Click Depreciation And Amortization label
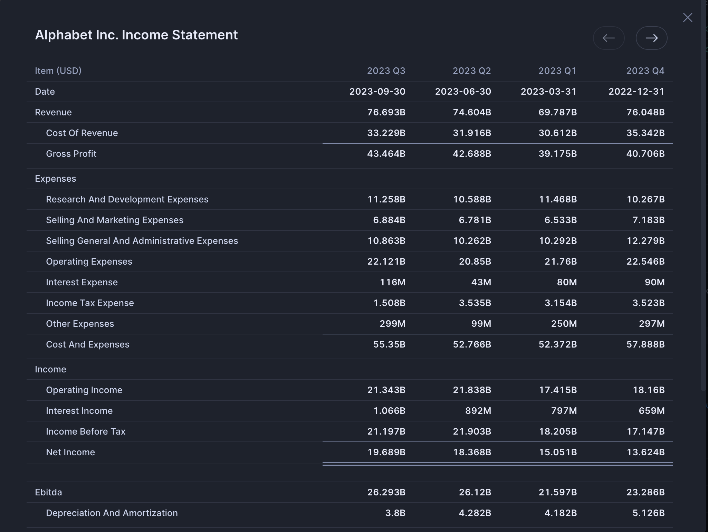The width and height of the screenshot is (708, 532). [x=112, y=513]
